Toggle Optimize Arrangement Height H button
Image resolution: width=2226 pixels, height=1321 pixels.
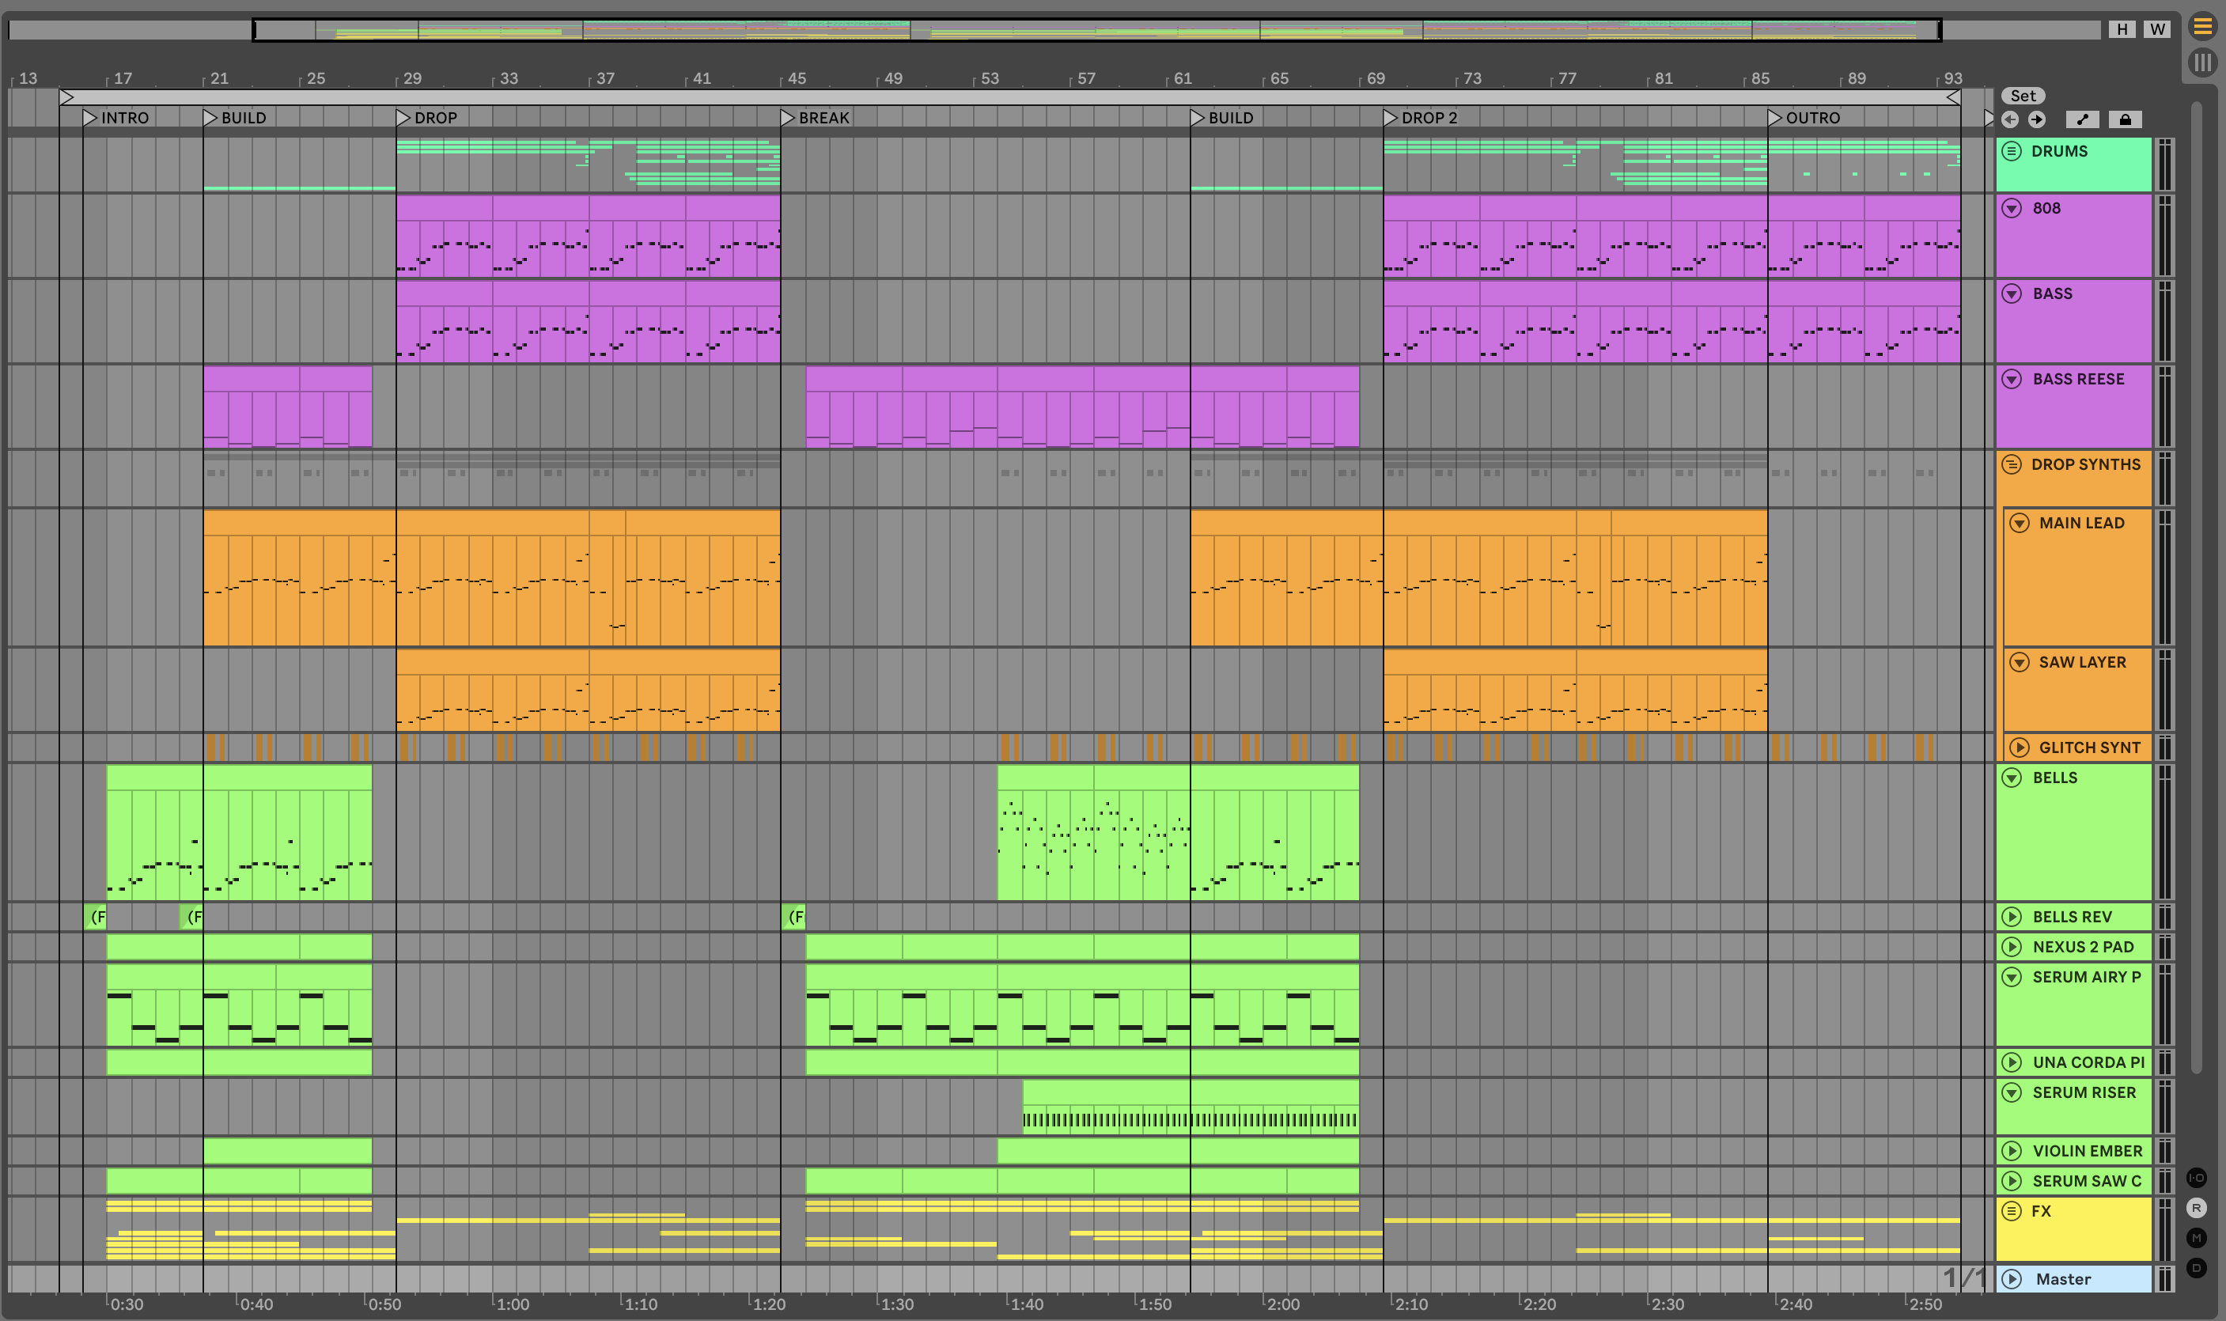[x=2122, y=29]
